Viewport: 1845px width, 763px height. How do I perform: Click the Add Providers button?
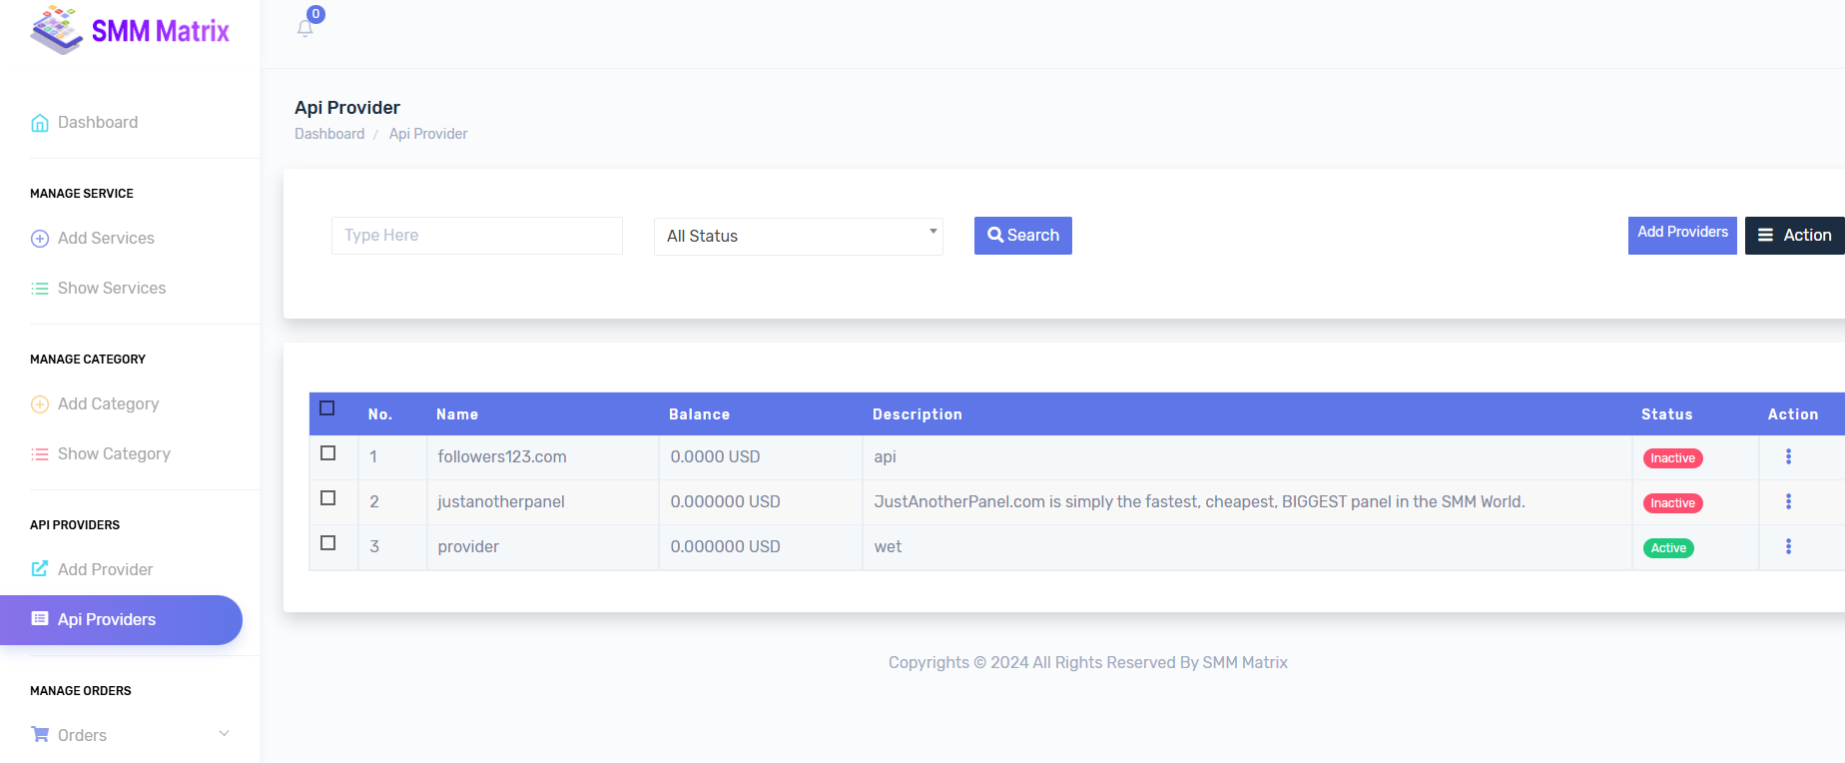[1682, 236]
